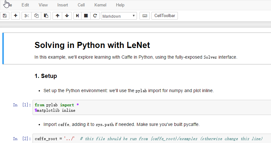
Task: Open the Insert menu
Action: 63,5
